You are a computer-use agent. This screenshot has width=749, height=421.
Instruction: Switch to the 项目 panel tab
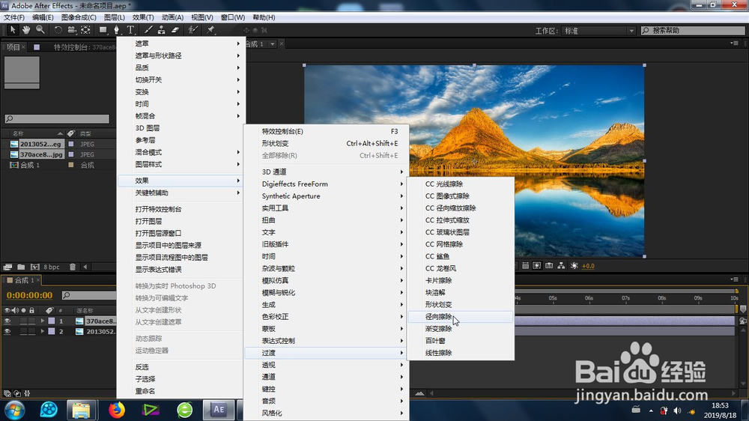pyautogui.click(x=13, y=47)
